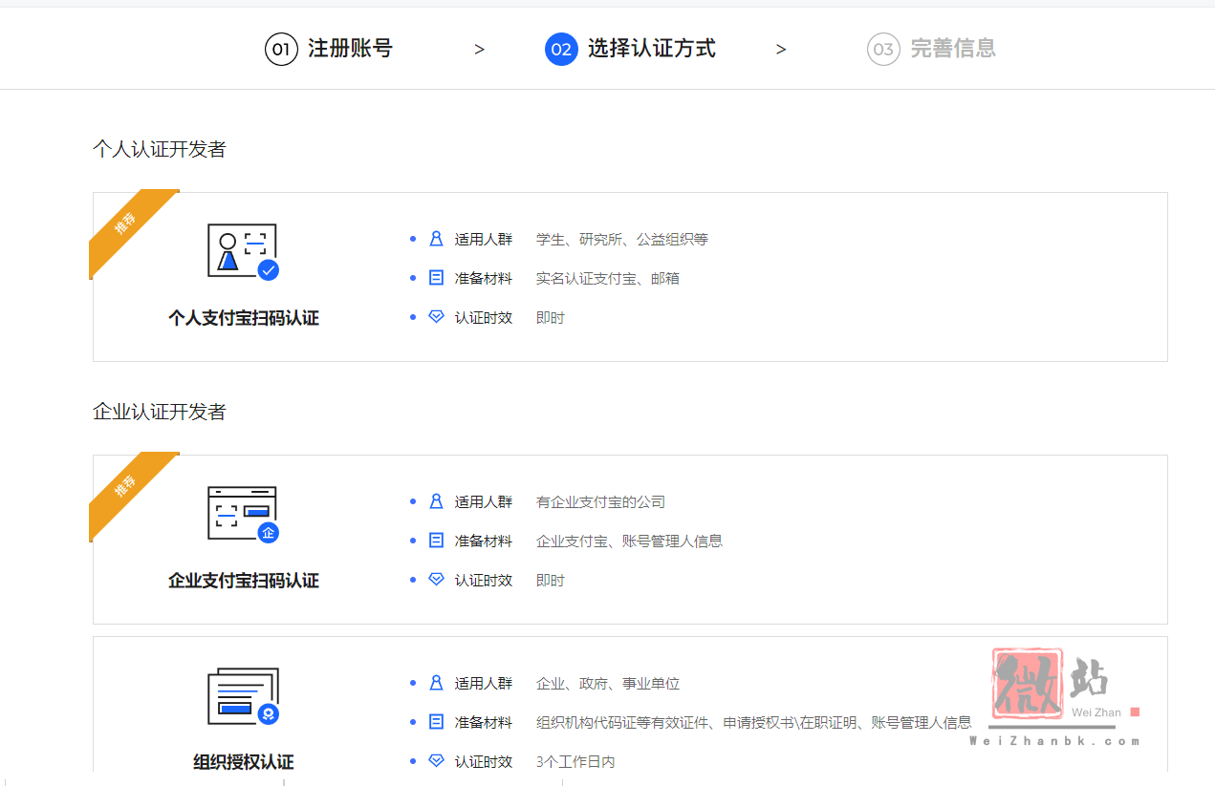The image size is (1215, 786).
Task: Click person icon beside 学生、研究所、公益组织等
Action: point(436,239)
